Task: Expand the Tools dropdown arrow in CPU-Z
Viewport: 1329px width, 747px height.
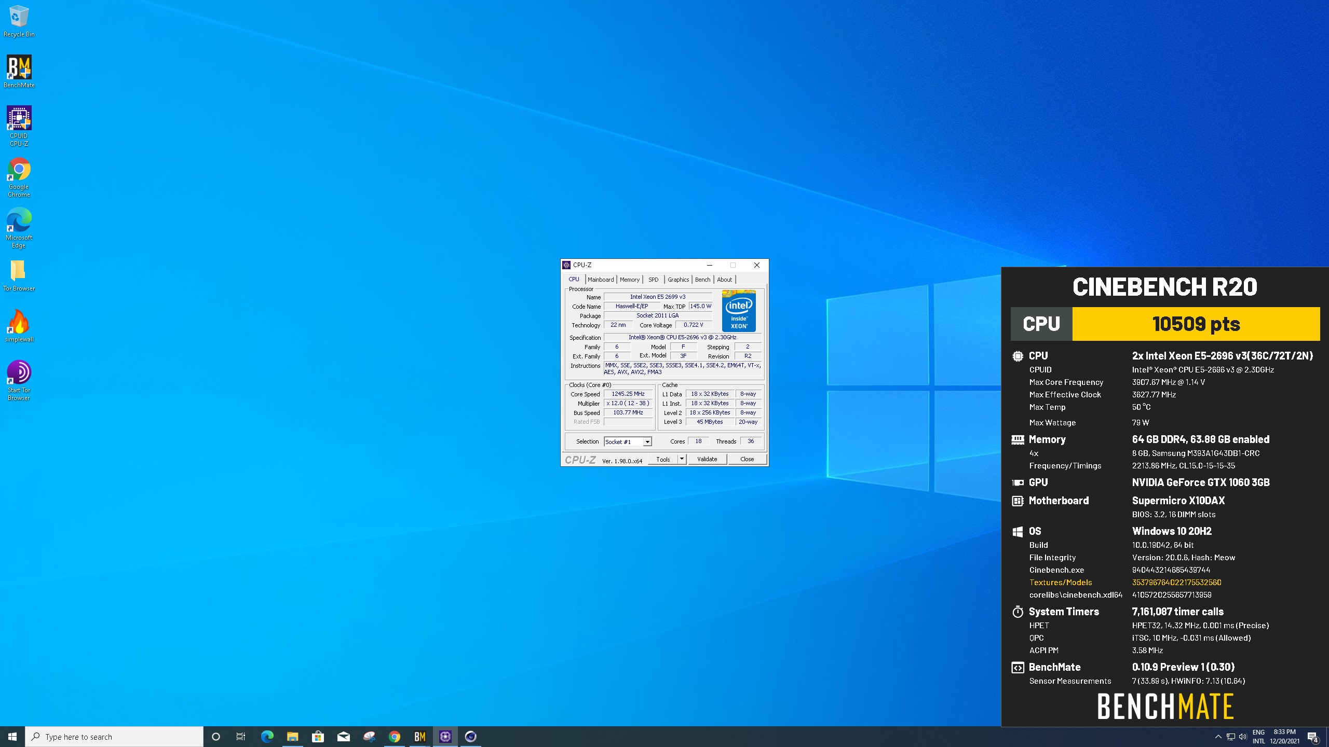Action: pos(682,459)
